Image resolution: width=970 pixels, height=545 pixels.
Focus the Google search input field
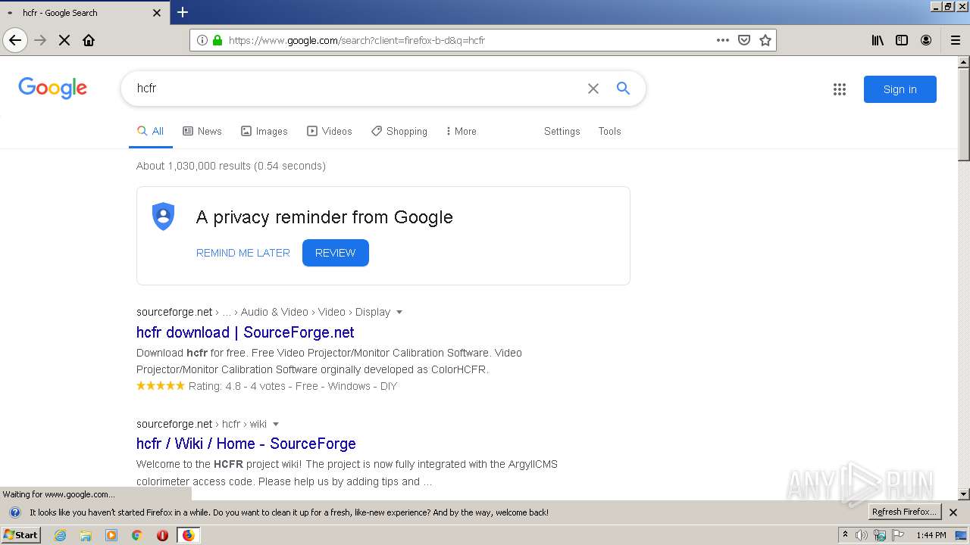pos(356,89)
